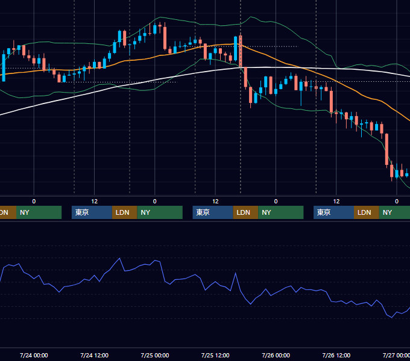Screen dimensions: 410x361
Task: Select the 東京 session block above 7/25 12:00
Action: click(x=213, y=212)
